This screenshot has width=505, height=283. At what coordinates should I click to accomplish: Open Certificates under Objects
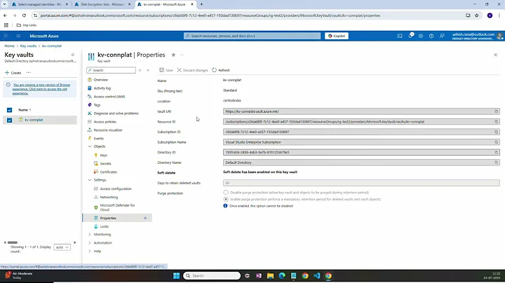pos(109,172)
